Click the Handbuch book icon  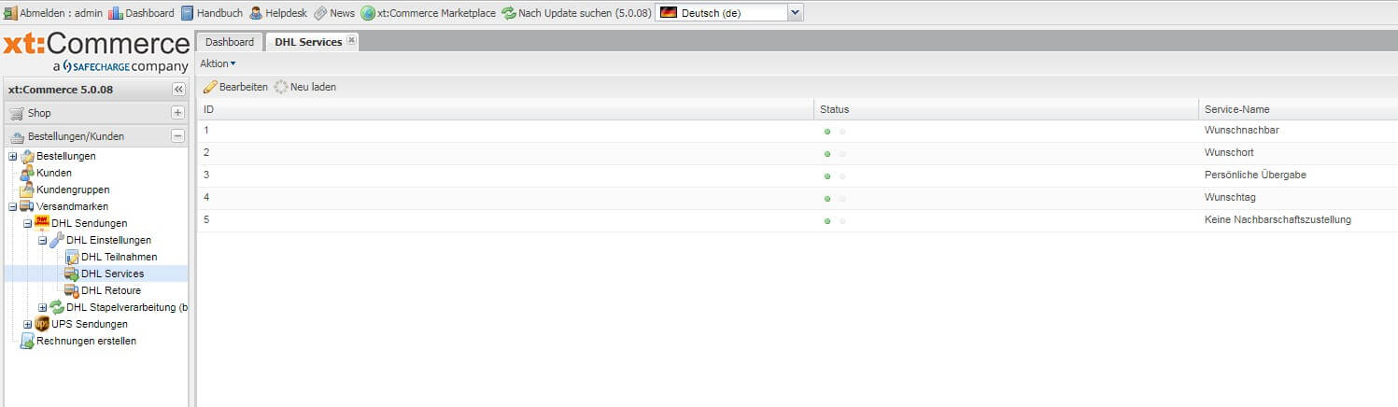coord(188,13)
